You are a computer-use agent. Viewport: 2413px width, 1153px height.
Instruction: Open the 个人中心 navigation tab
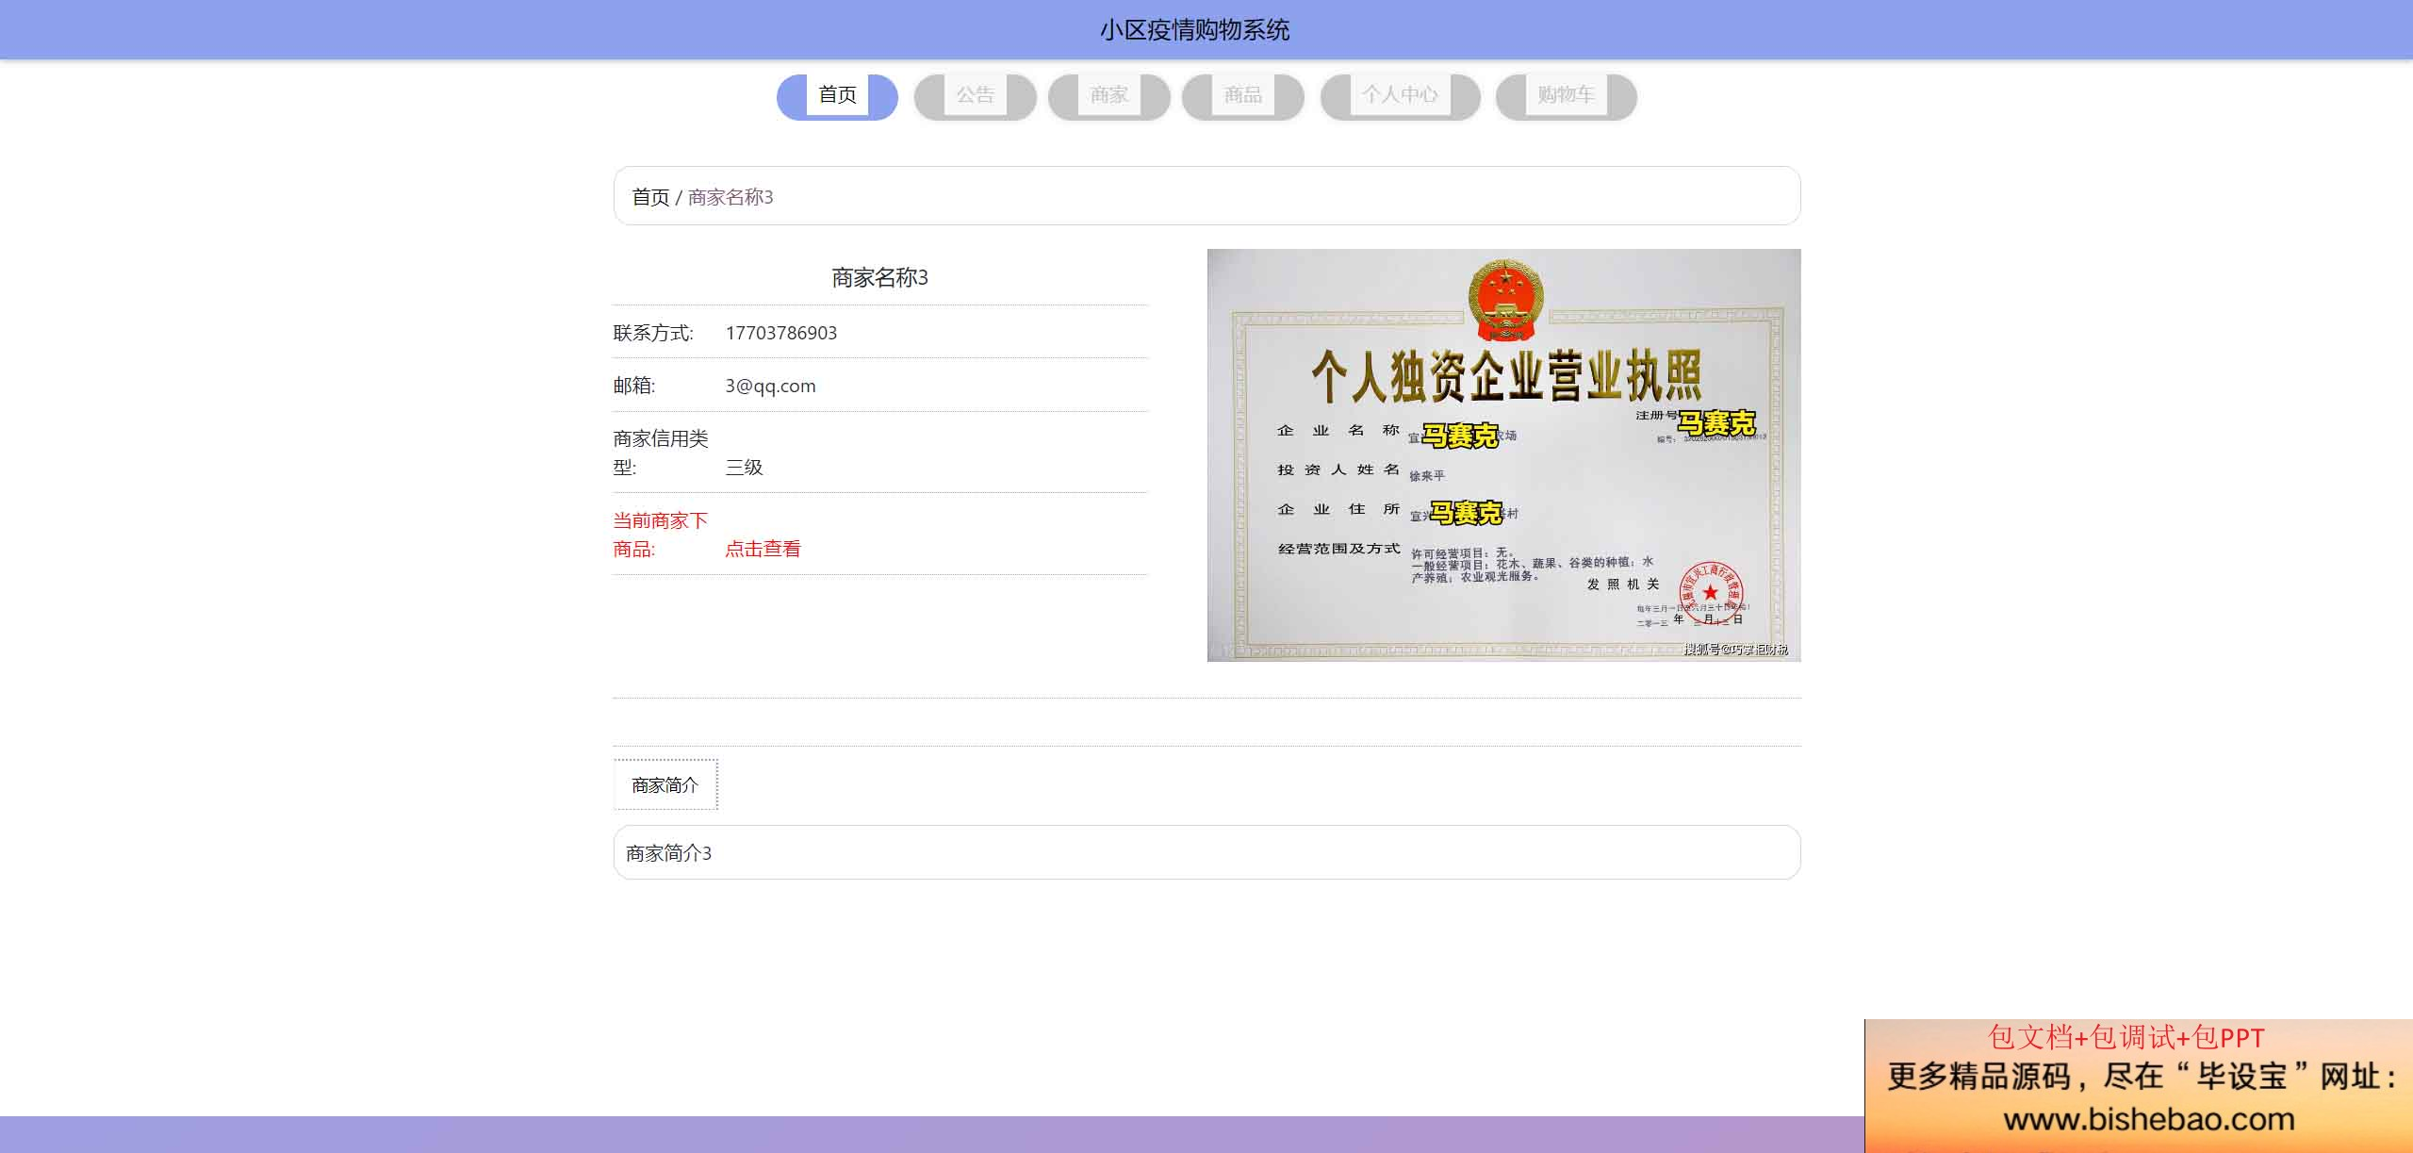(x=1400, y=96)
